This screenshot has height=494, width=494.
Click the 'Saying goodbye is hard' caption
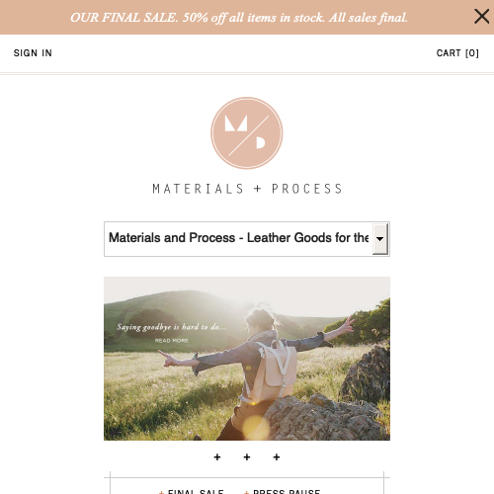pyautogui.click(x=172, y=327)
